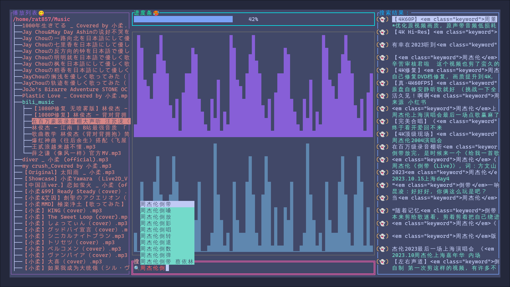Viewport: 510px width, 287px height.
Task: Click ghost icon beside 【4K Hi-Res】 result
Action: 382,32
